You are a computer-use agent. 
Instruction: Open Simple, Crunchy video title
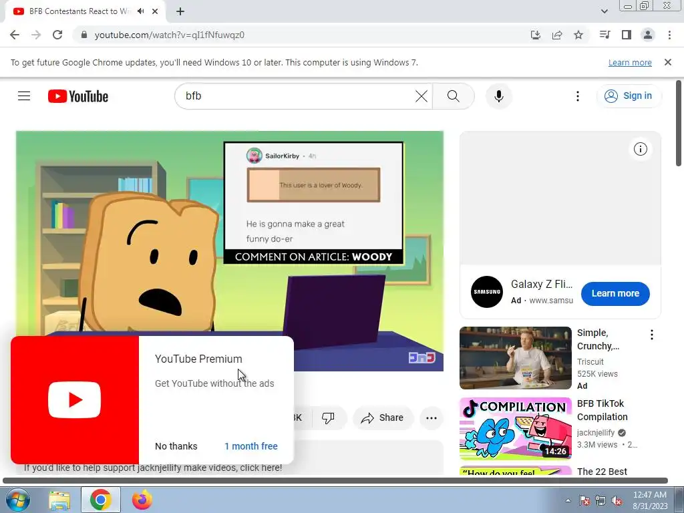(x=598, y=339)
